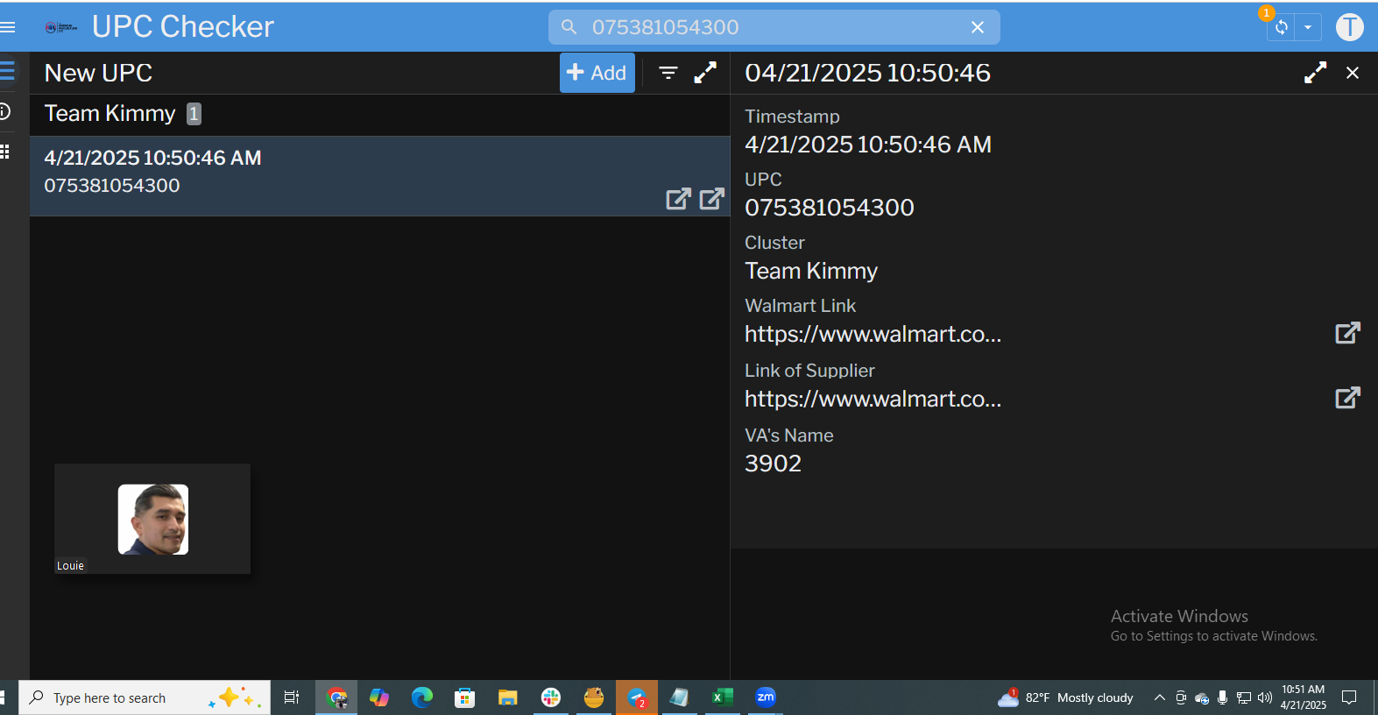Click Louie's video thumbnail
The image size is (1378, 715).
(x=152, y=519)
